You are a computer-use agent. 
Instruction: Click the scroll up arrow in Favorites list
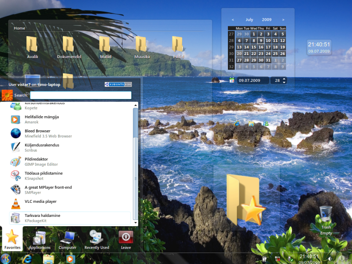pos(136,105)
